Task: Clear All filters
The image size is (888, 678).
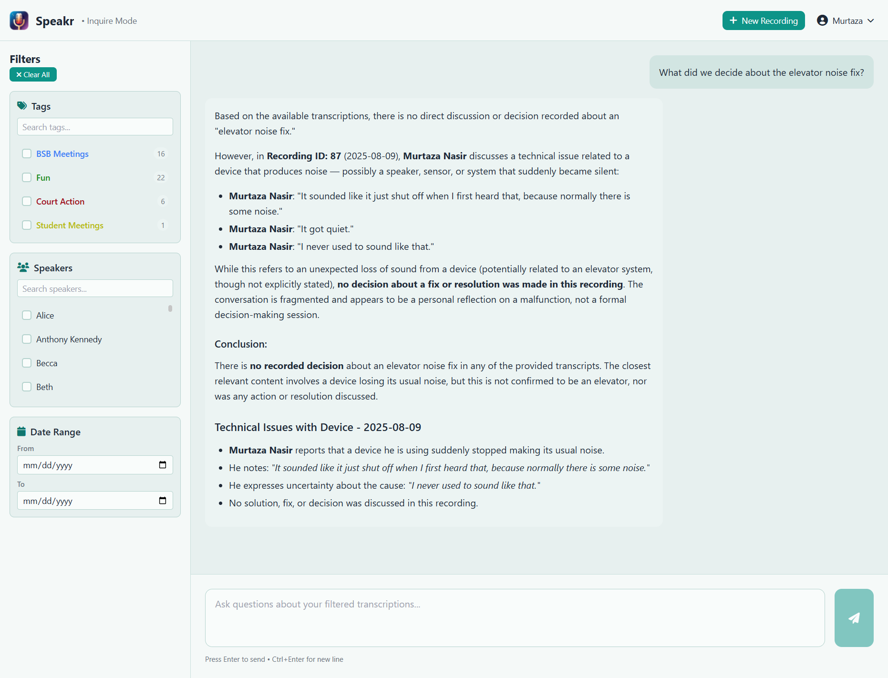Action: tap(33, 74)
